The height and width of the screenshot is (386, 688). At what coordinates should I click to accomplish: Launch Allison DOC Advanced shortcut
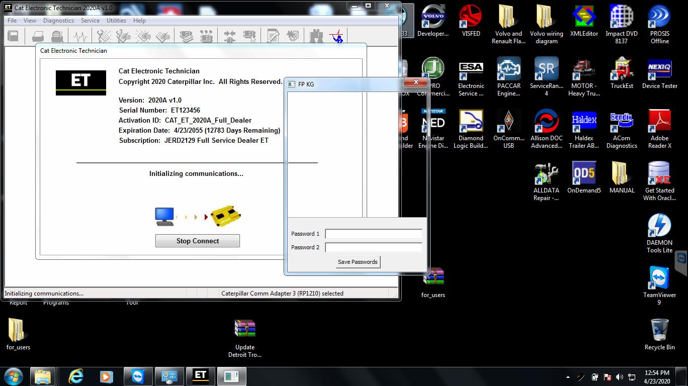547,129
